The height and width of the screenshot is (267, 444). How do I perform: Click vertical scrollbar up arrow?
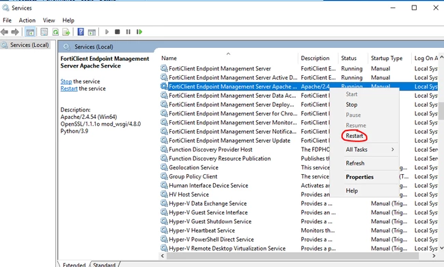pos(441,57)
